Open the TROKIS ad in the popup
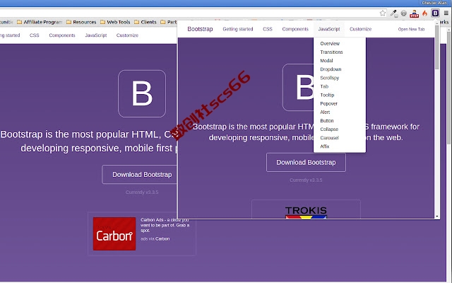 pyautogui.click(x=306, y=212)
